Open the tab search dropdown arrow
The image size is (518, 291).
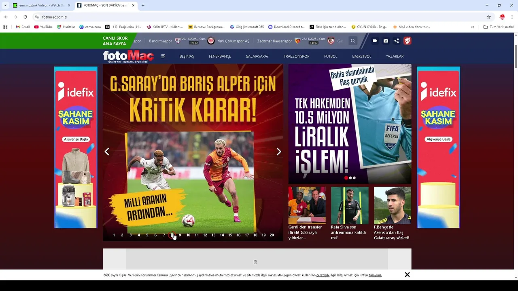[5, 5]
